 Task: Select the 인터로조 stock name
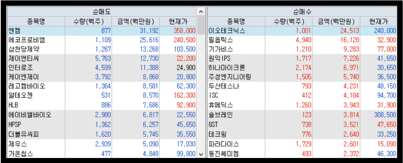point(20,68)
